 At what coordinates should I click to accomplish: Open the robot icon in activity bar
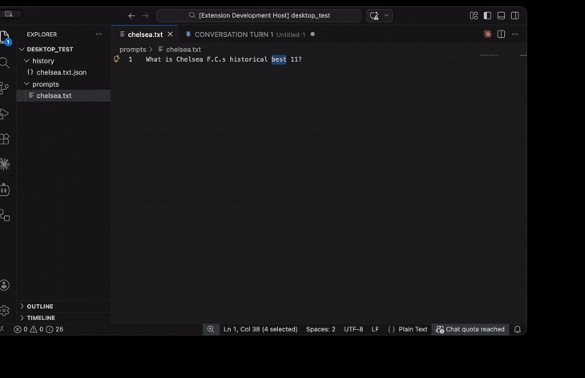5,189
